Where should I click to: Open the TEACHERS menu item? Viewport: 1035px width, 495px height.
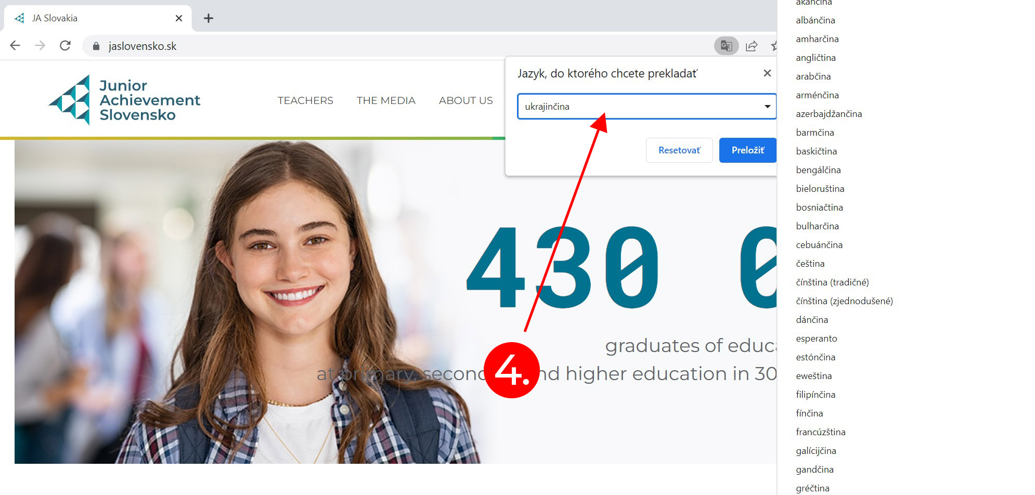point(305,100)
